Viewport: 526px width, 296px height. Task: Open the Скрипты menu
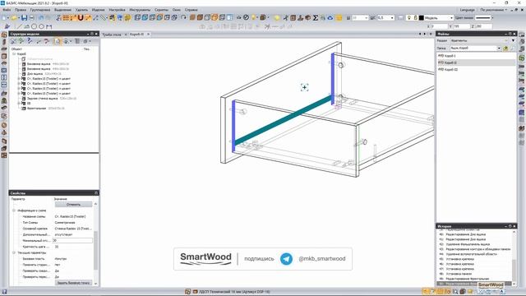point(161,10)
